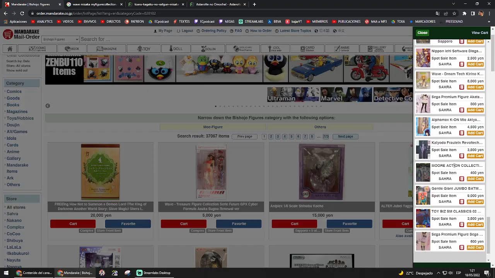495x278 pixels.
Task: Open Streamlabs Desktop in taskbar
Action: (x=154, y=273)
